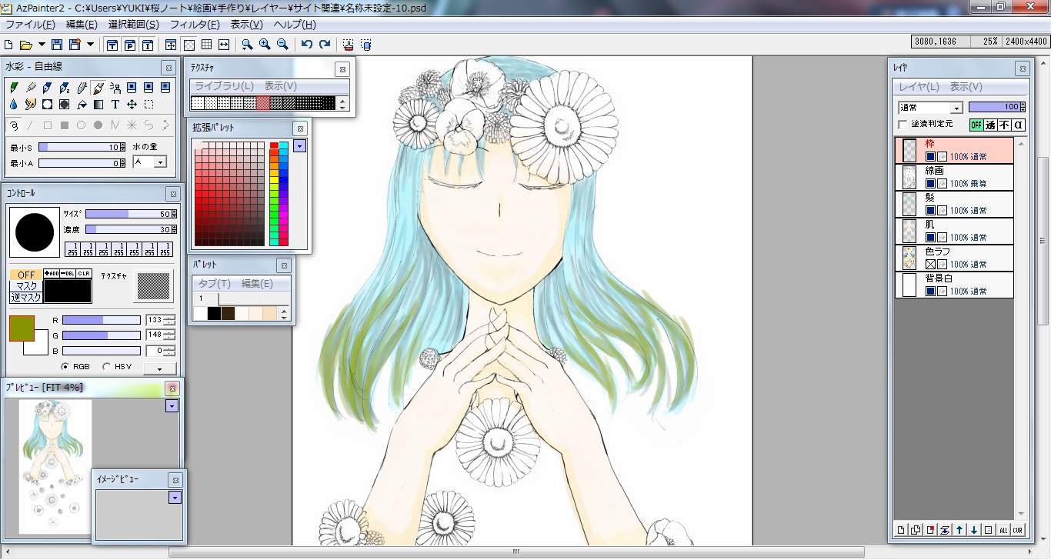Toggle visibility of the 色ラフ layer
This screenshot has width=1051, height=560.
(x=930, y=265)
